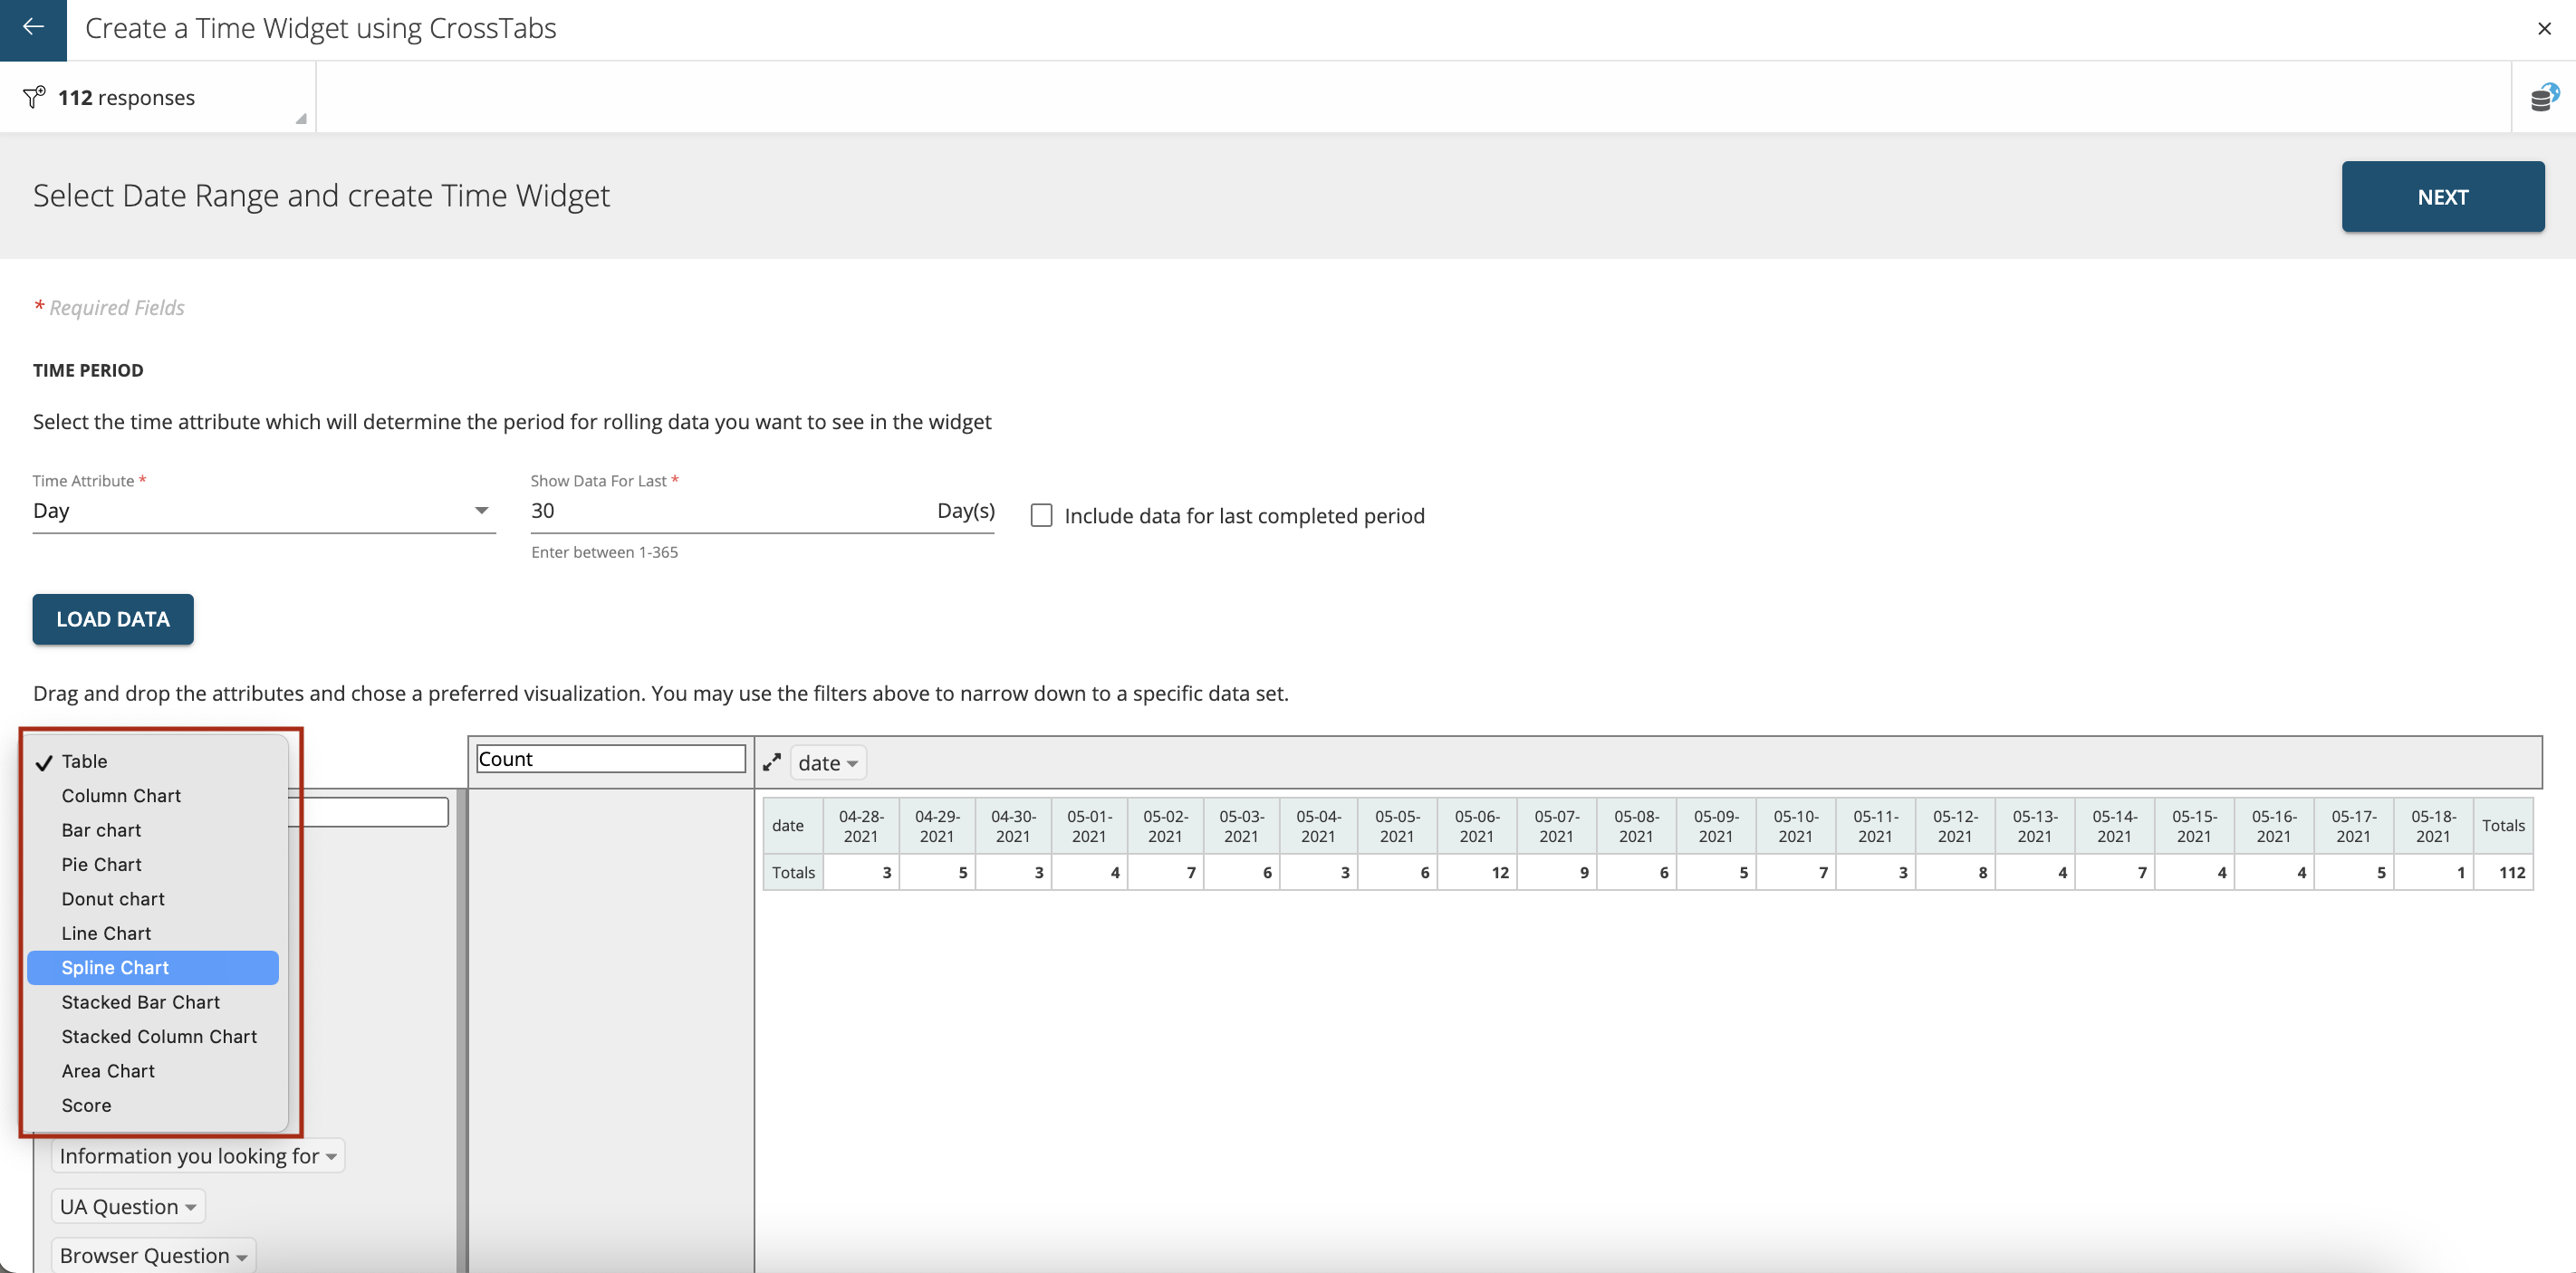Viewport: 2576px width, 1273px height.
Task: Close the Create a Time Widget dialog
Action: 2544,28
